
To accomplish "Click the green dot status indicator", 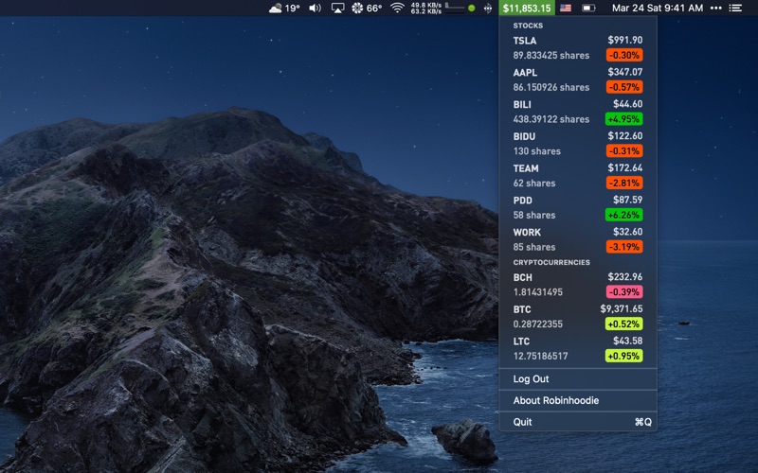I will point(472,8).
